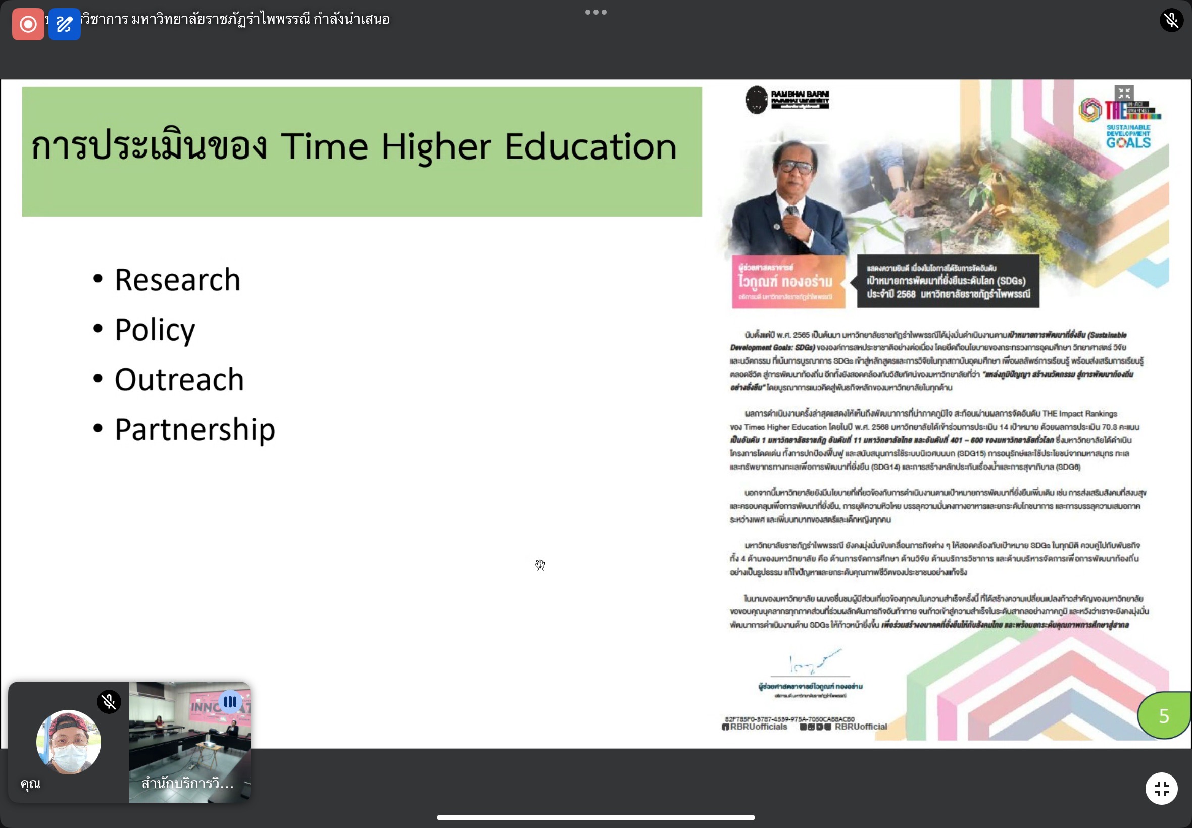Tap the mic-off badge on your self-view tile
This screenshot has height=828, width=1192.
(109, 702)
